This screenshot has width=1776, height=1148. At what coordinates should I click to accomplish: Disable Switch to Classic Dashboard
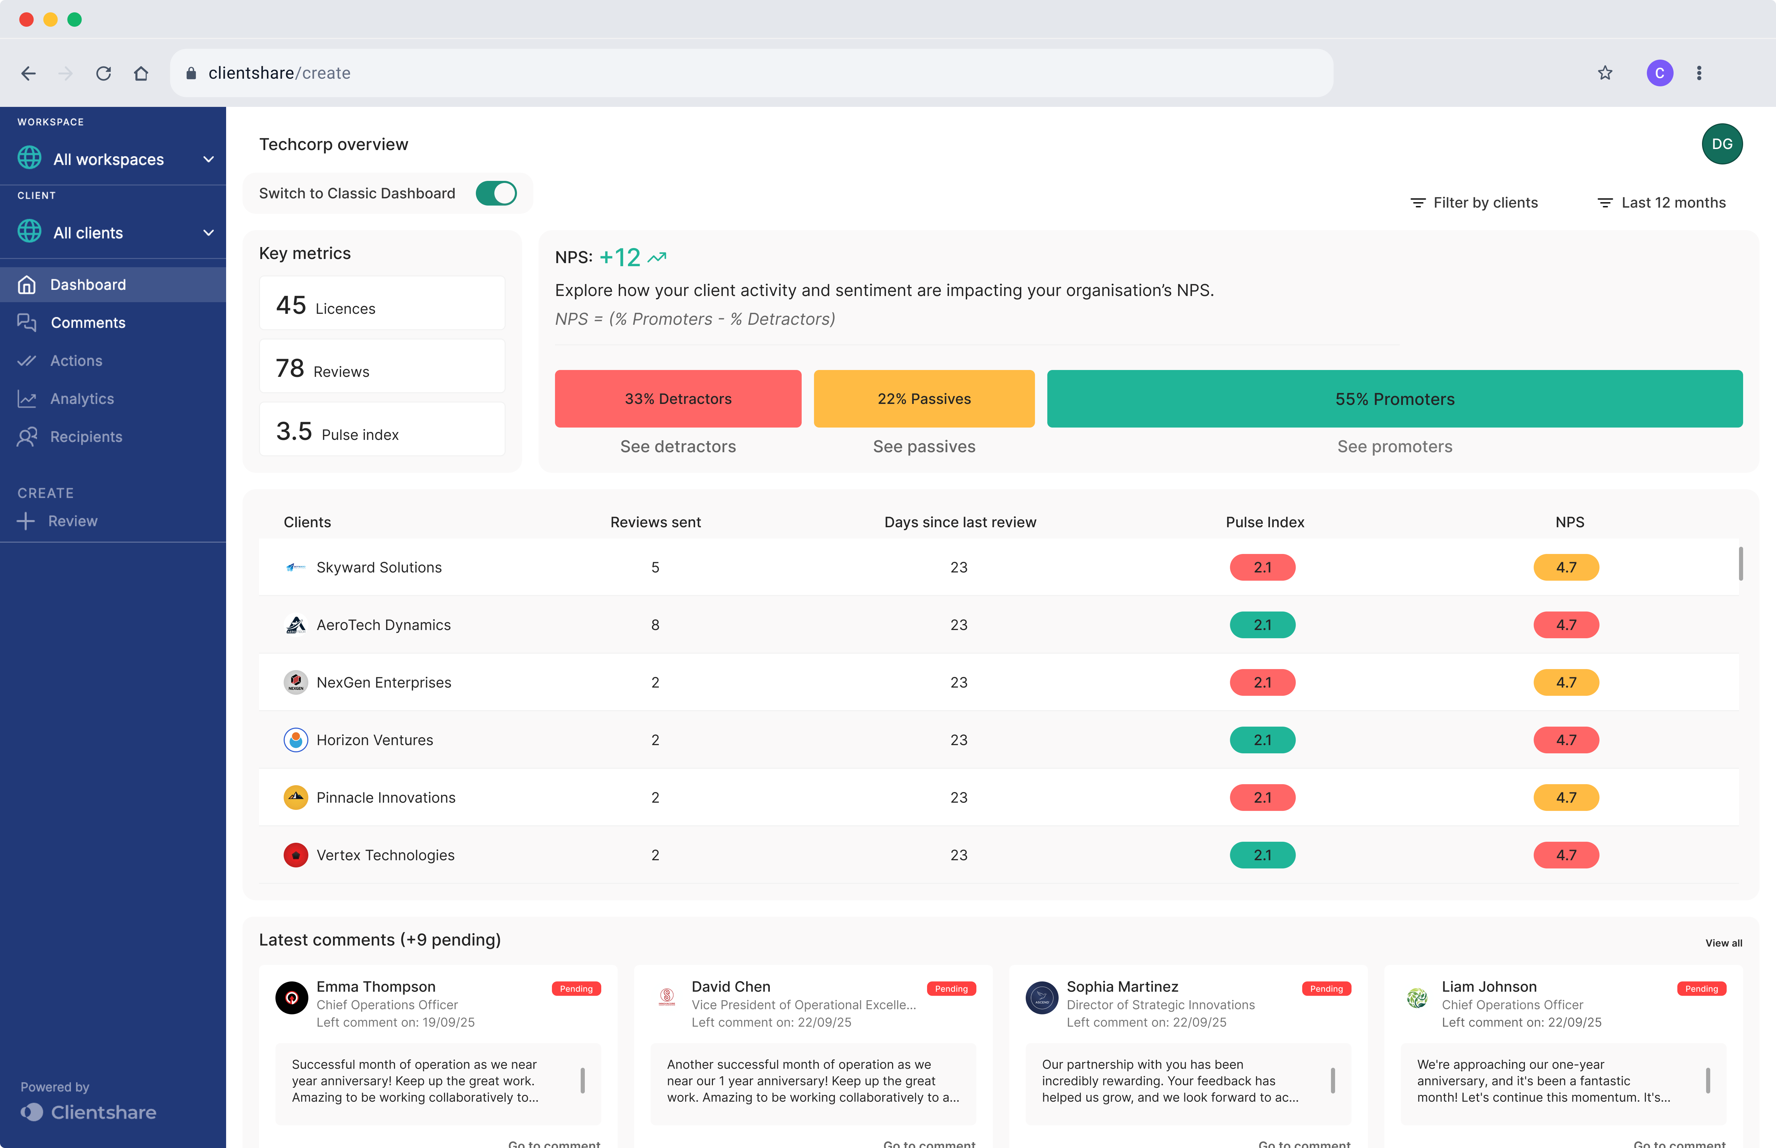click(x=496, y=193)
